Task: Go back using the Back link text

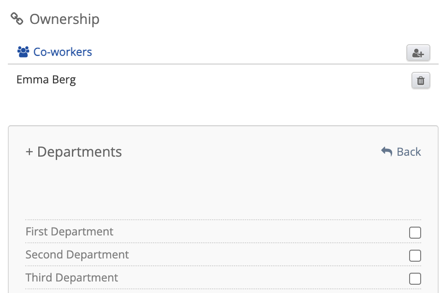Action: pos(409,152)
